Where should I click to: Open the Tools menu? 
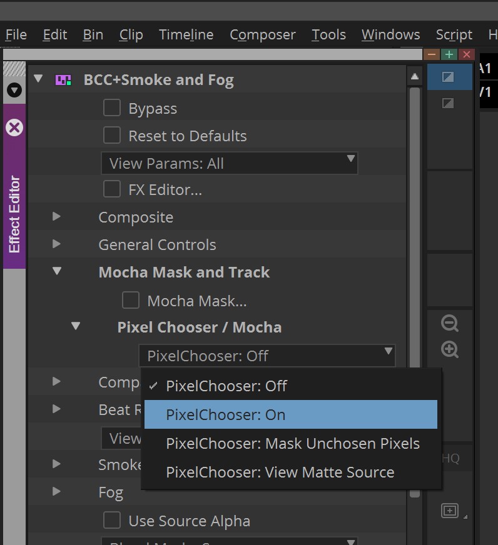(328, 35)
